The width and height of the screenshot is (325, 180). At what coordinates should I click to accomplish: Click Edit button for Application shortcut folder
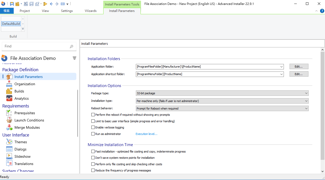pyautogui.click(x=299, y=74)
